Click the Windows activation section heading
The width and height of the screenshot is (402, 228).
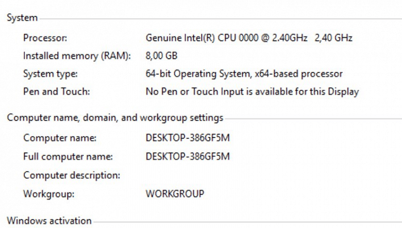(49, 221)
